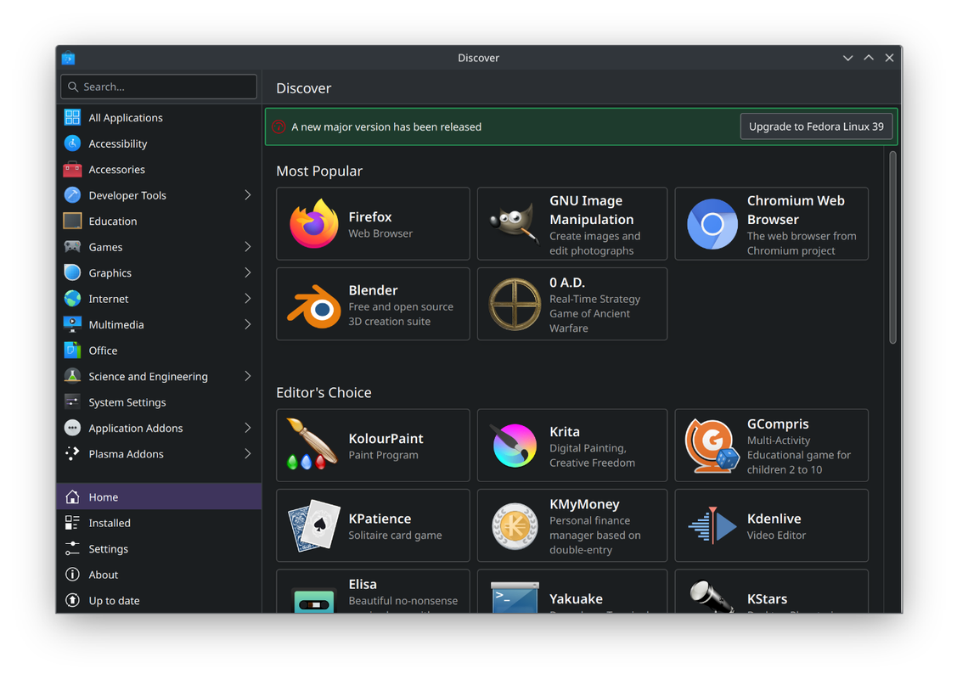
Task: Expand the Internet subcategories chevron
Action: [247, 298]
